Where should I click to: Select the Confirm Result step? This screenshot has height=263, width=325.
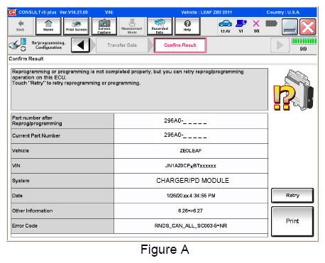pyautogui.click(x=180, y=45)
